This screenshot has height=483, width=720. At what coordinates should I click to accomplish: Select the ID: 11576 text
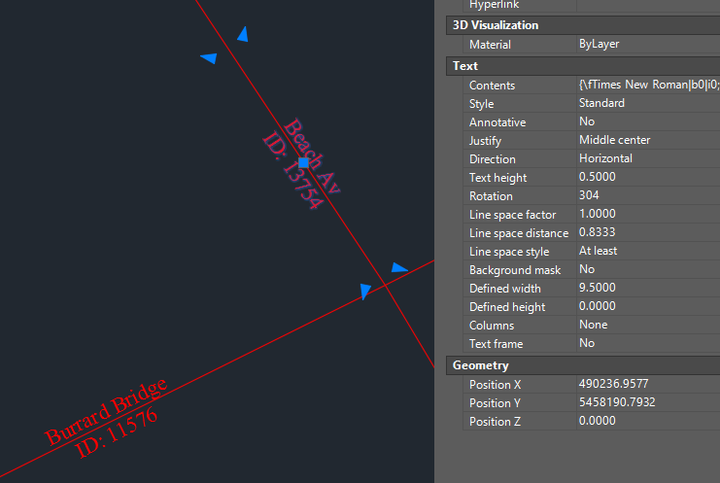[118, 432]
